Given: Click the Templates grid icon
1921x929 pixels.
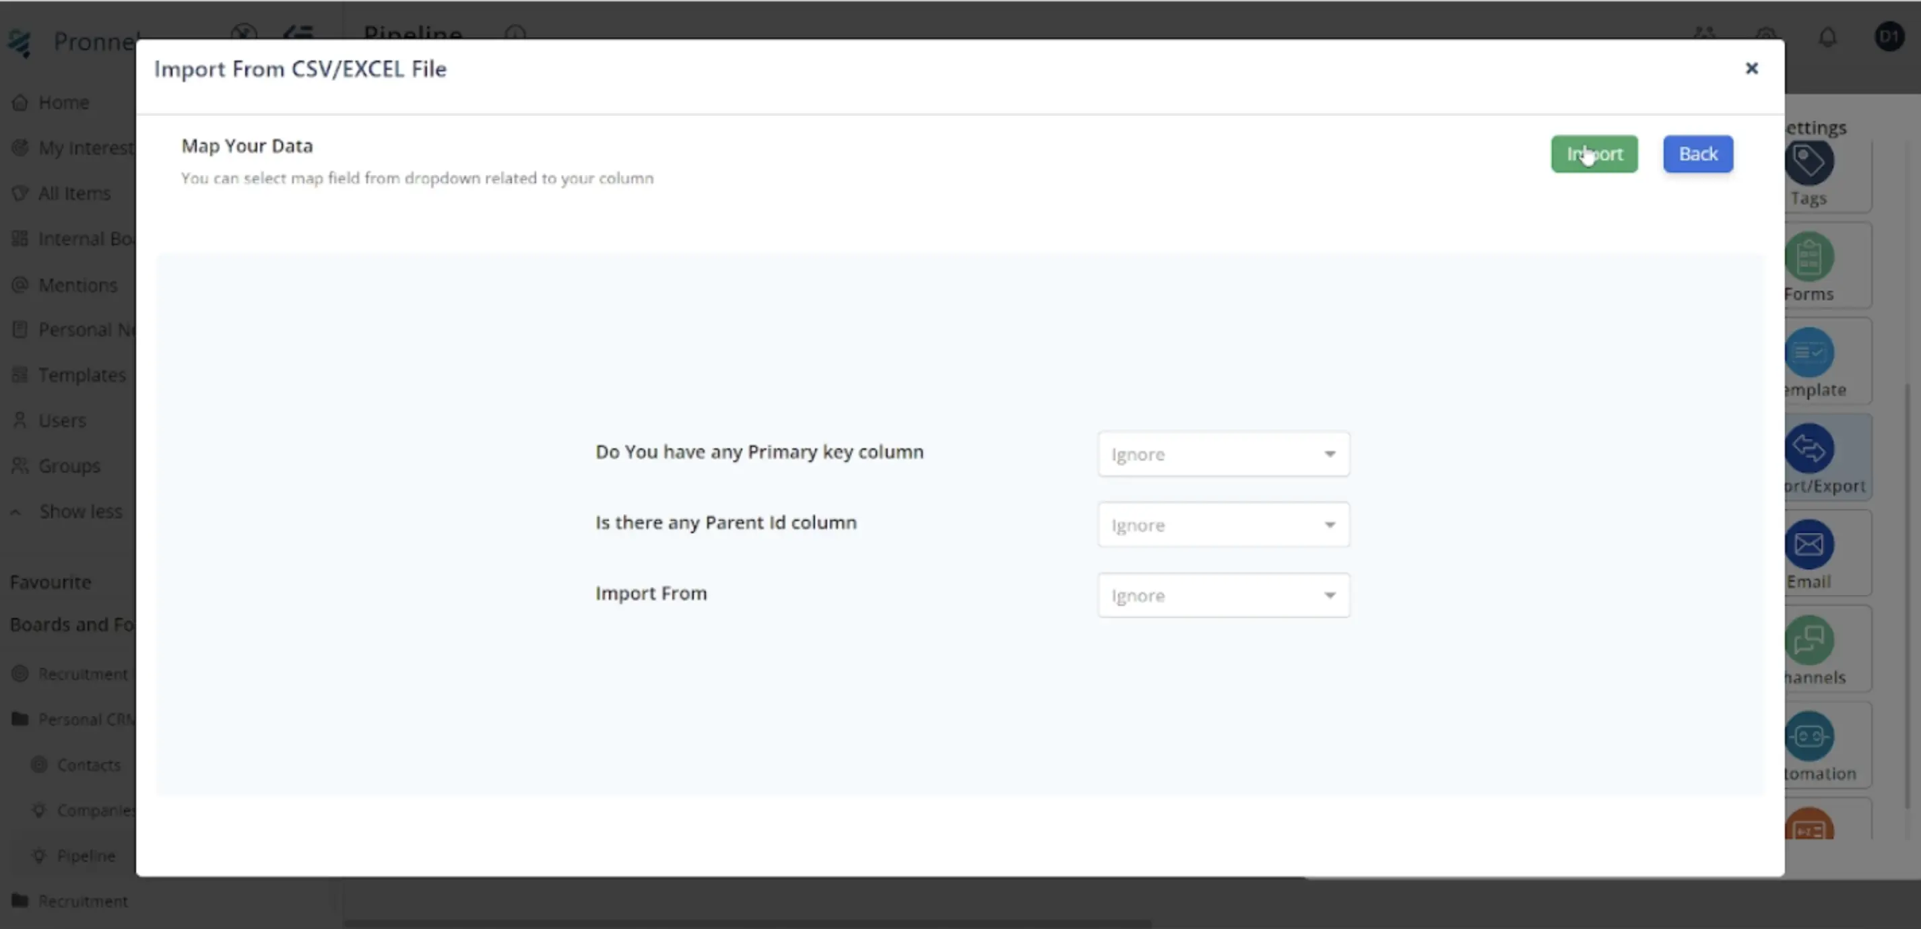Looking at the screenshot, I should (x=20, y=375).
